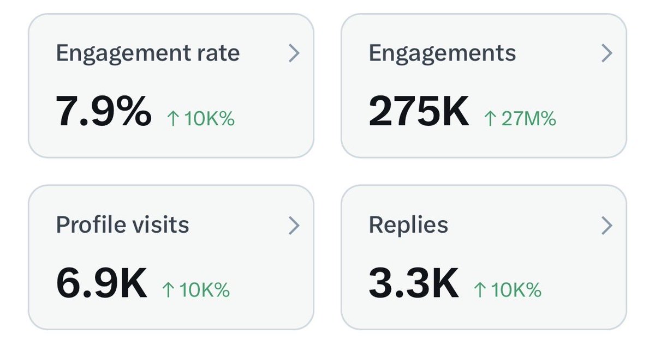Open the Engagements card chevron
Viewport: 655px width, 346px height.
click(x=607, y=53)
